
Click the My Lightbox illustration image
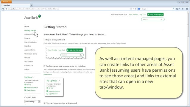point(54,87)
